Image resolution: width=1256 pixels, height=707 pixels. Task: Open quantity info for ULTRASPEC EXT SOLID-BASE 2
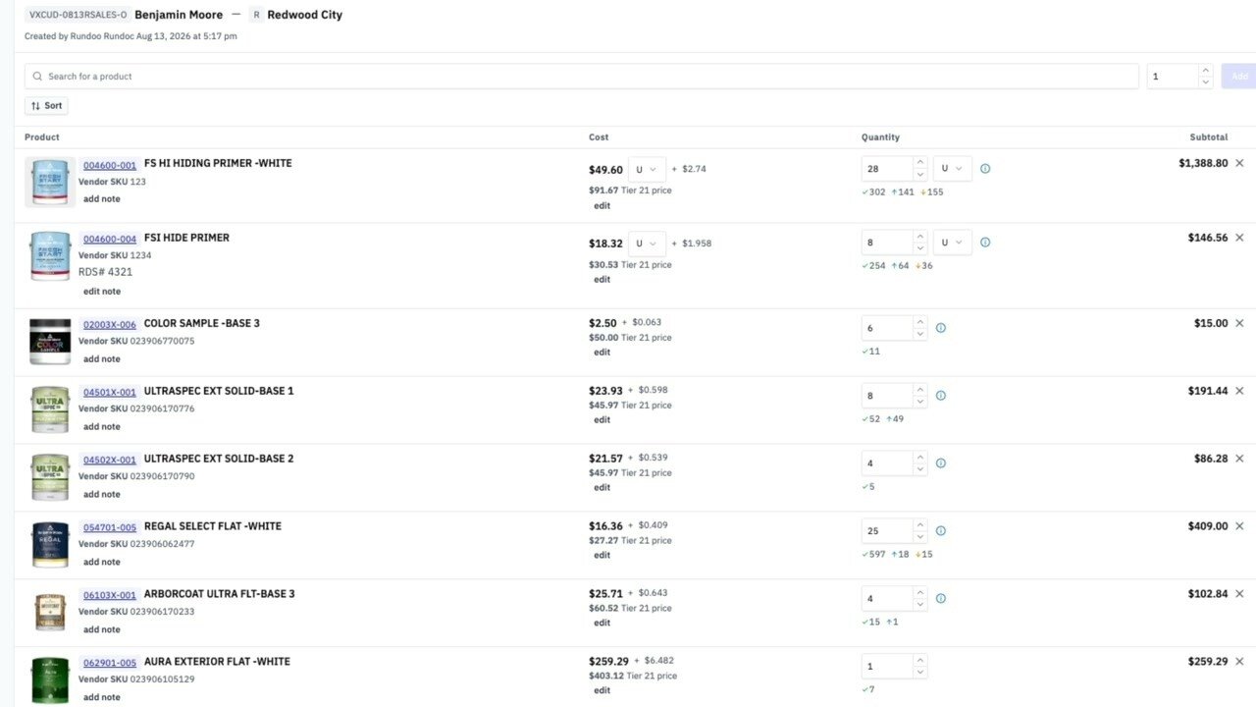941,463
